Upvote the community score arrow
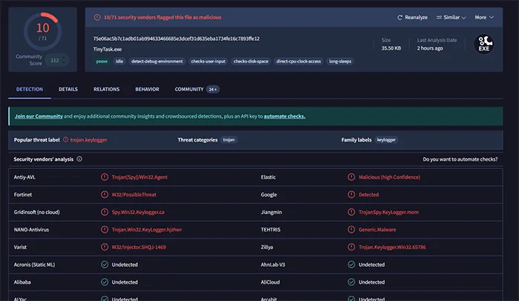The width and height of the screenshot is (519, 301). pos(64,57)
